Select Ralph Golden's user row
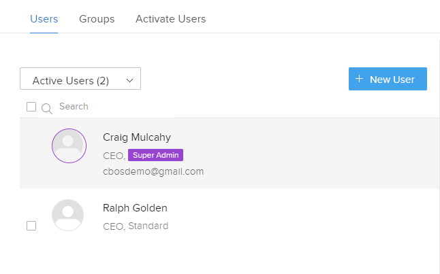The width and height of the screenshot is (440, 274). 230,216
